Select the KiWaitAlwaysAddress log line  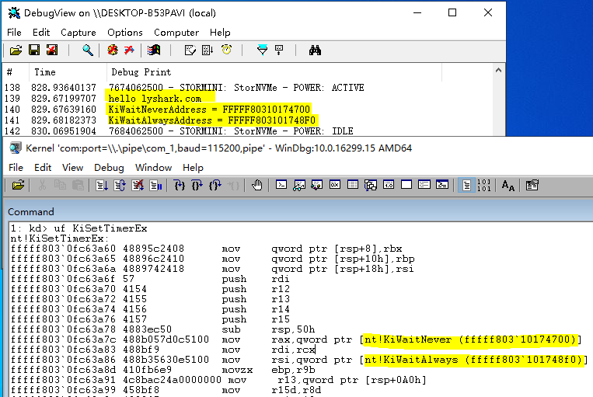[211, 120]
